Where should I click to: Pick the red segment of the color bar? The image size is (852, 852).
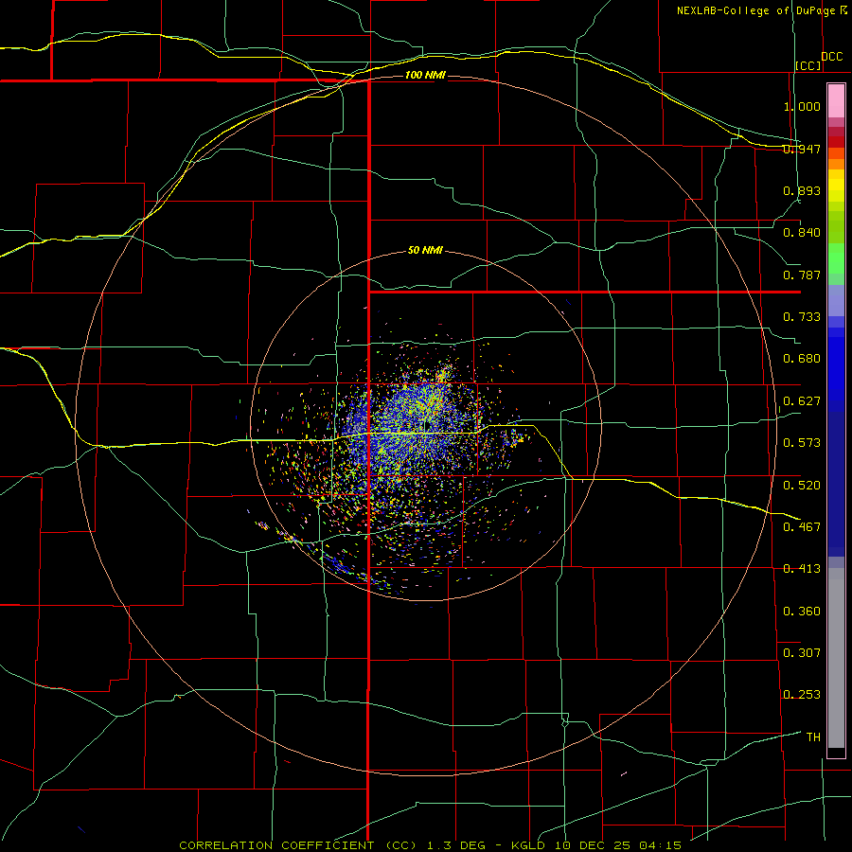click(x=836, y=142)
